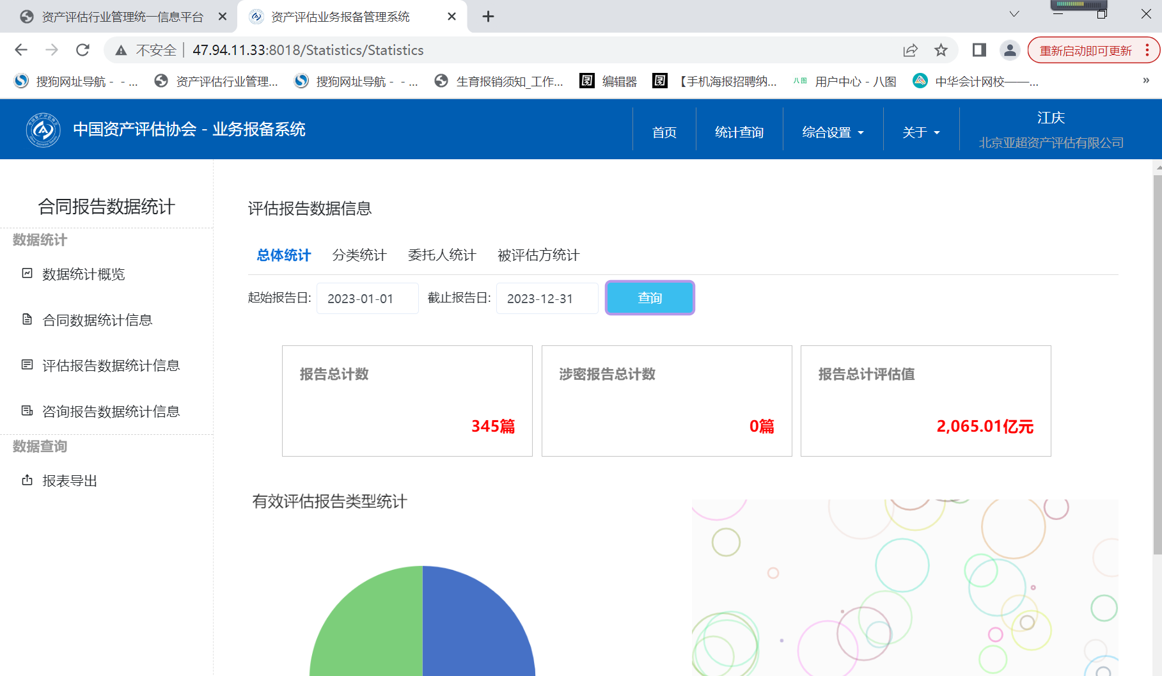Show more bookmarks via the chevron overflow

1146,81
